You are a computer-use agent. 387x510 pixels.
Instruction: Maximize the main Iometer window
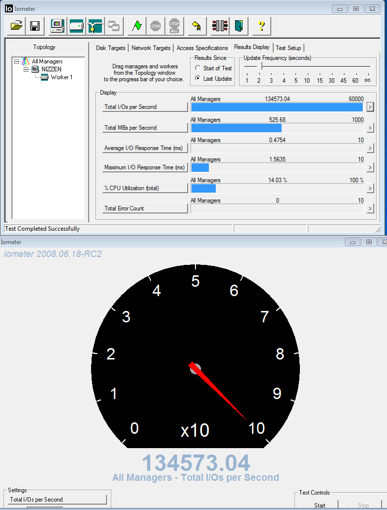pyautogui.click(x=356, y=9)
